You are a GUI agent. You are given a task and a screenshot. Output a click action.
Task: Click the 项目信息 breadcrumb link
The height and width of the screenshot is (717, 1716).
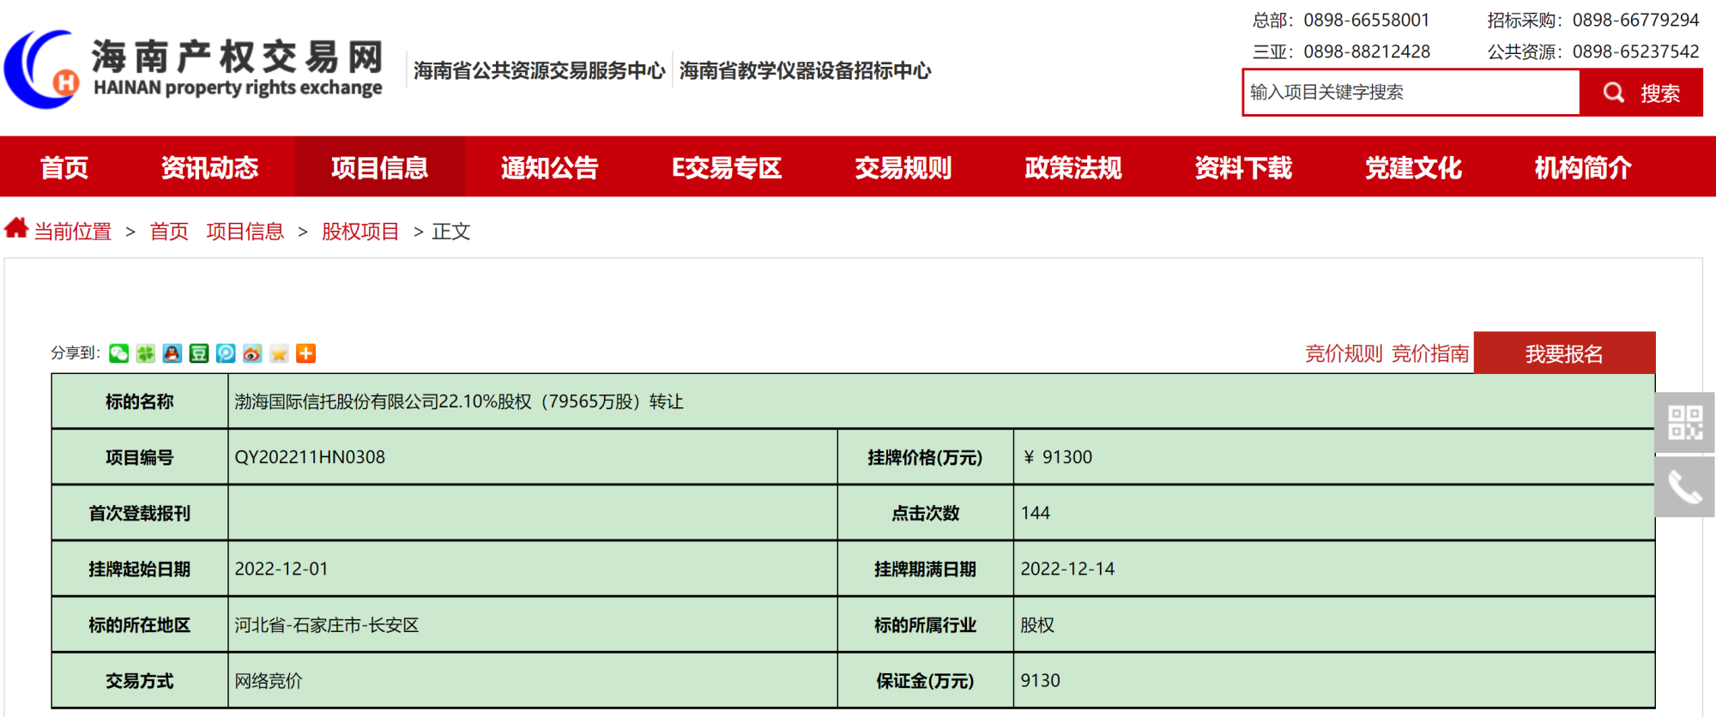click(x=245, y=232)
